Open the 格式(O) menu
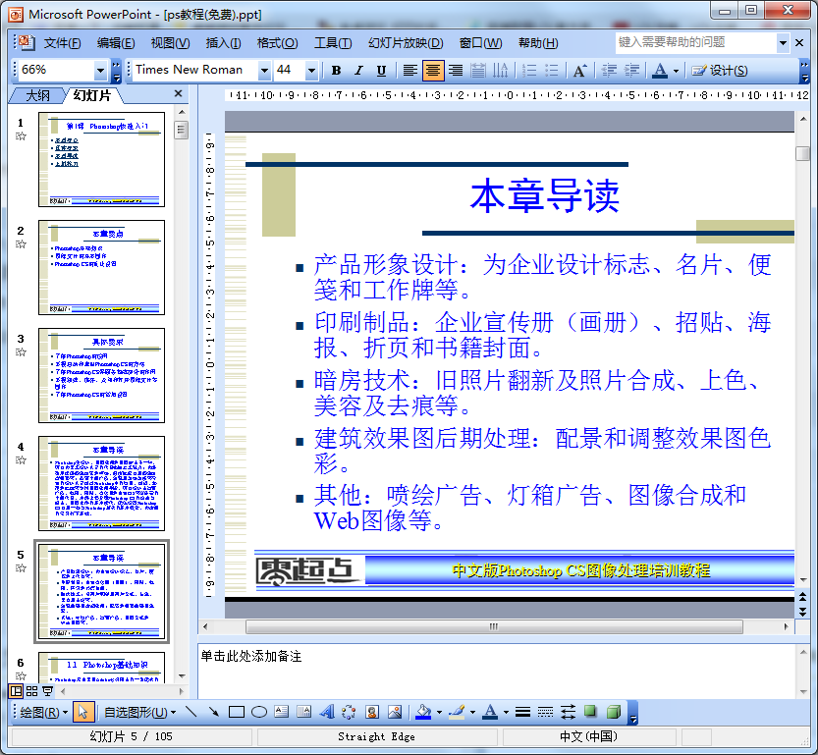Viewport: 818px width, 755px height. click(x=277, y=43)
